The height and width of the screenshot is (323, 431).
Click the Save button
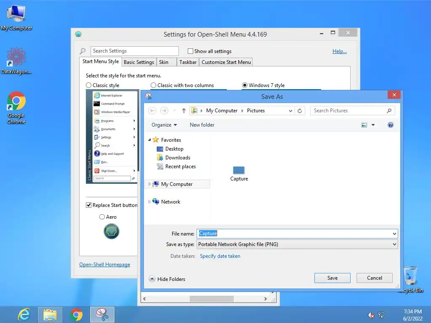tap(333, 278)
